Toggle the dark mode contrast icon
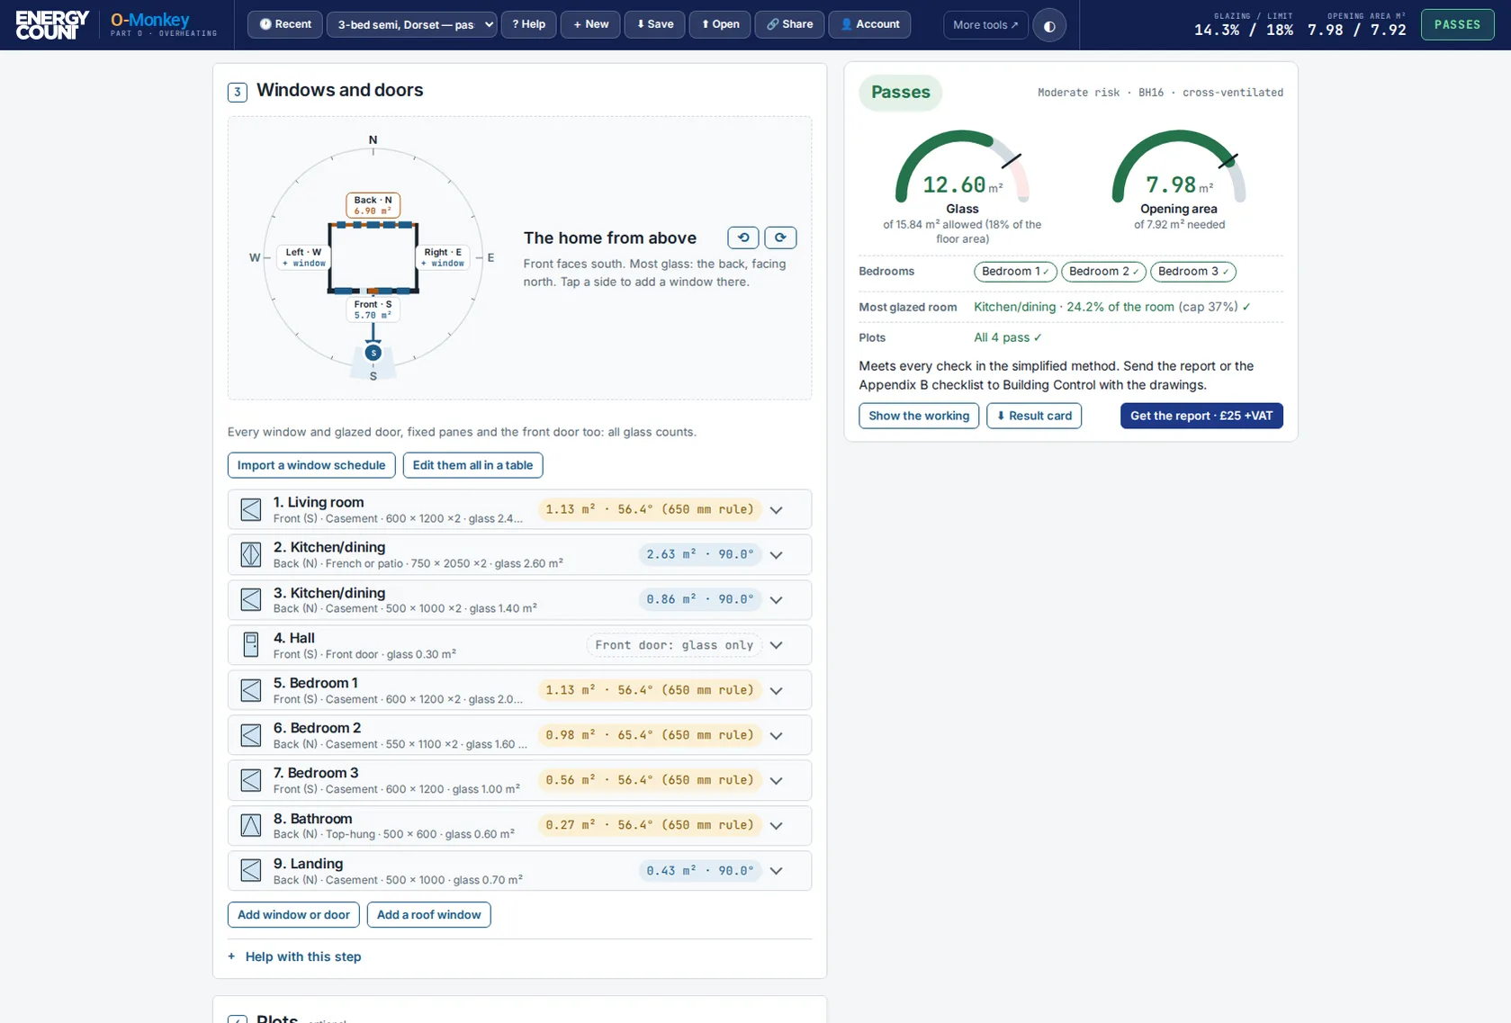 [x=1049, y=25]
